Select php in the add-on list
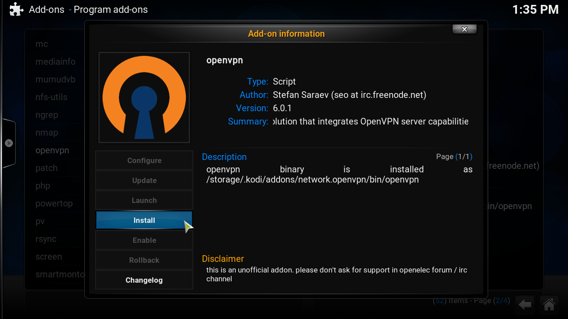Viewport: 568px width, 319px height. click(43, 186)
